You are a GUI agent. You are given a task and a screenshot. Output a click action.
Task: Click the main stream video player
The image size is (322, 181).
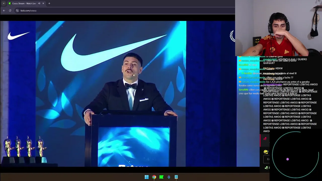click(x=118, y=94)
